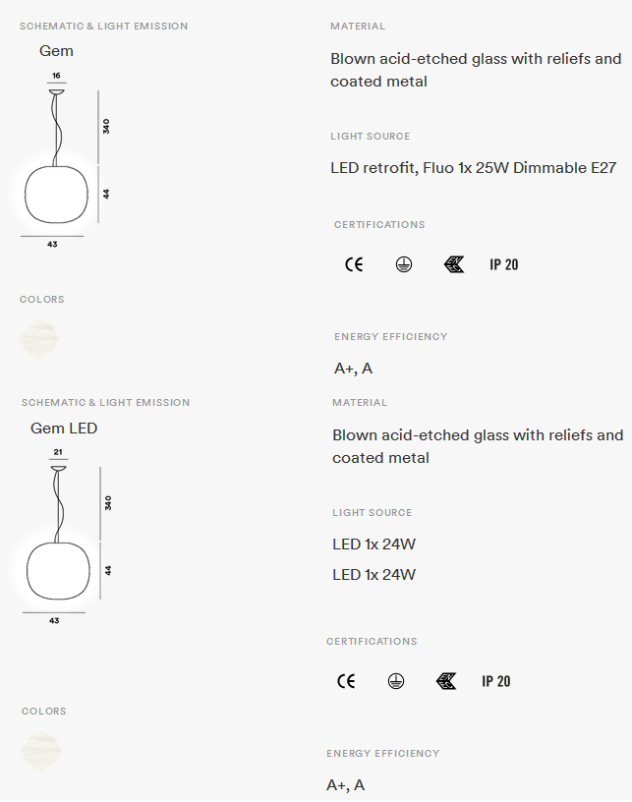Click the CE mark in Gem certifications
Viewport: 632px width, 802px height.
(354, 264)
